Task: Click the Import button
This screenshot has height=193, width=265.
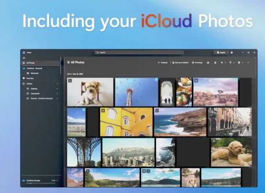Action: [221, 53]
